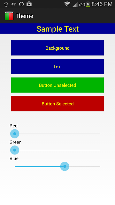
Task: Choose the red Button Selected option
Action: [x=57, y=104]
